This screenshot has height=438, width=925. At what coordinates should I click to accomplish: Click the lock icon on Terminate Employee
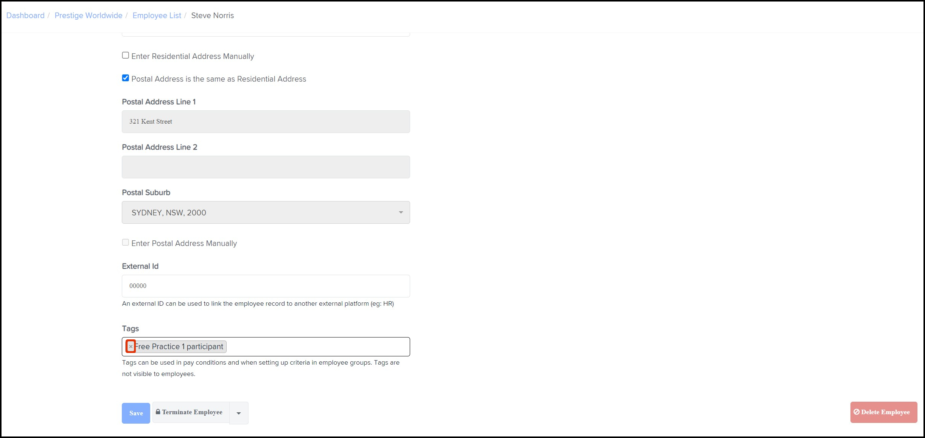[158, 412]
